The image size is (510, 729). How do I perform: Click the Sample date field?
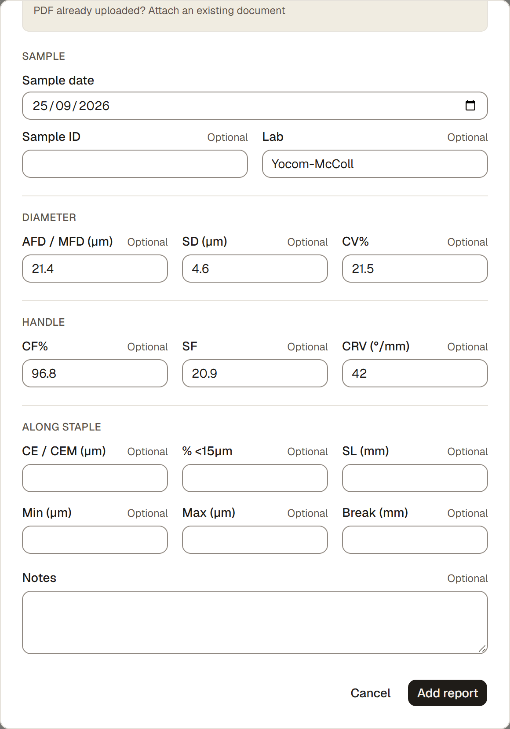click(x=255, y=106)
